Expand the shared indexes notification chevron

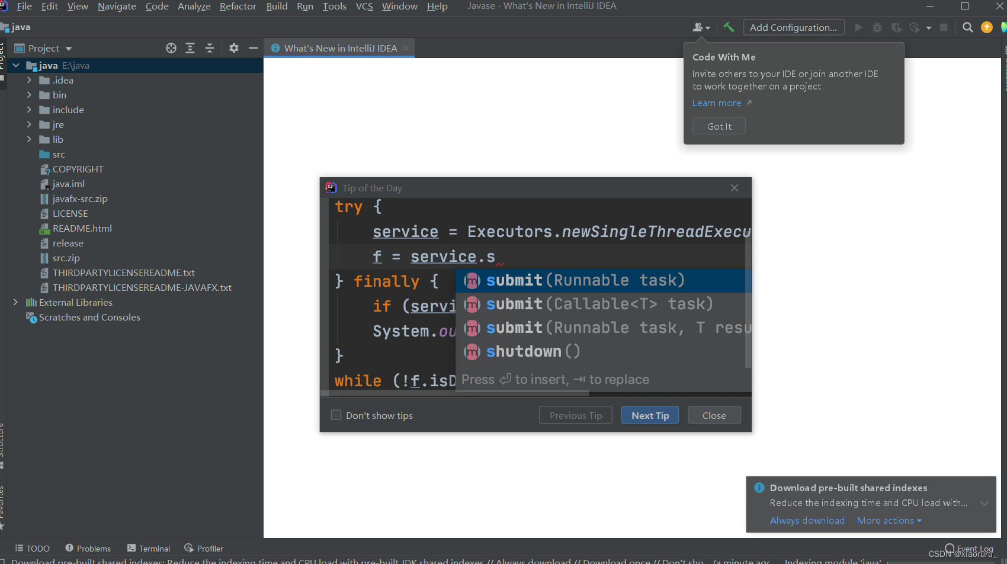[984, 503]
